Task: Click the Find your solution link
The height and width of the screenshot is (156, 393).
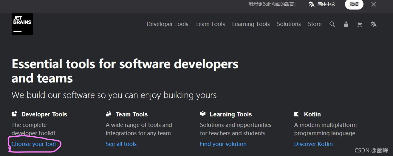Action: (x=223, y=144)
